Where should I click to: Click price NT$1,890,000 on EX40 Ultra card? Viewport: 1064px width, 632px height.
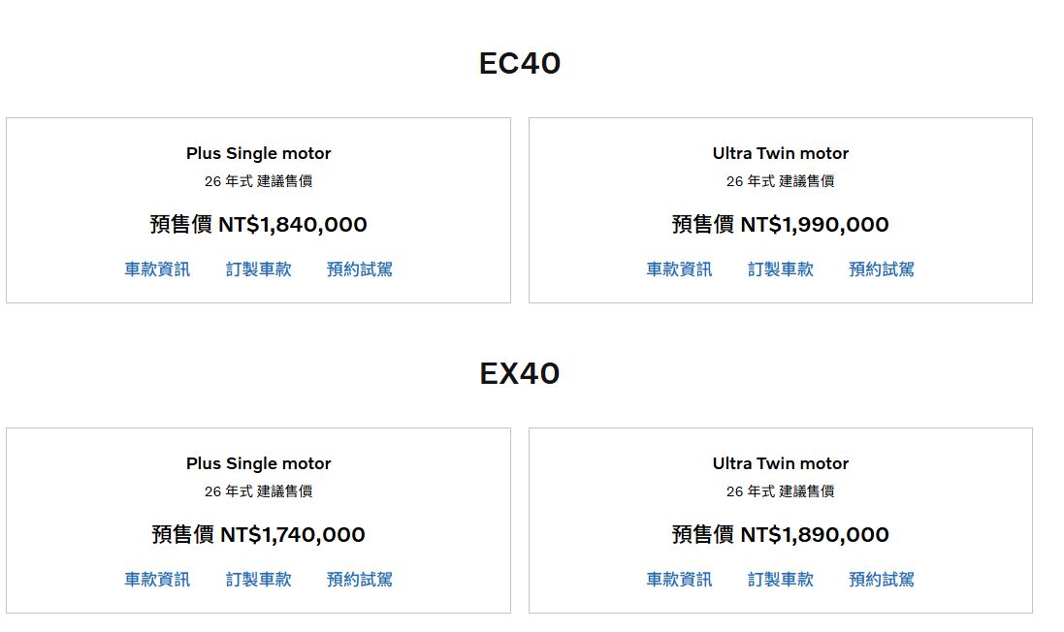click(x=781, y=534)
